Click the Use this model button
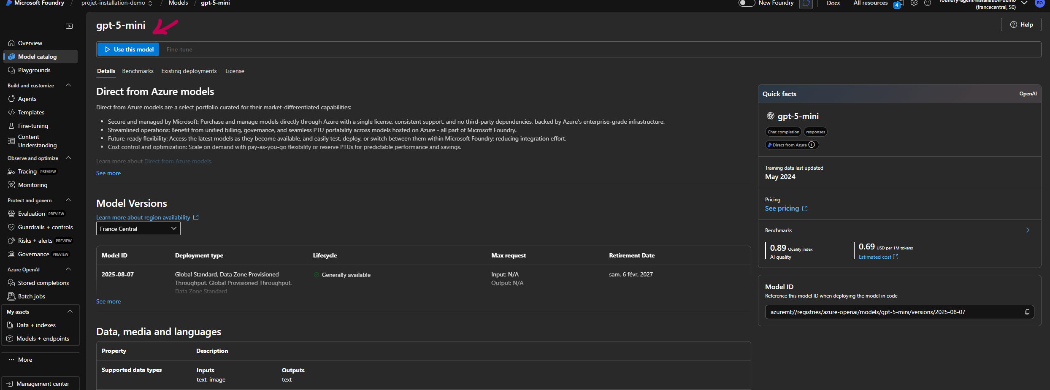Image resolution: width=1050 pixels, height=390 pixels. click(x=129, y=49)
